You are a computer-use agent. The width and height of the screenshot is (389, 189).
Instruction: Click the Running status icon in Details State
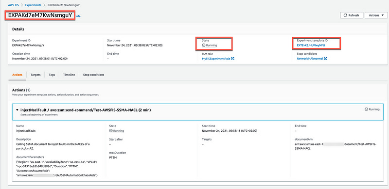coord(204,45)
